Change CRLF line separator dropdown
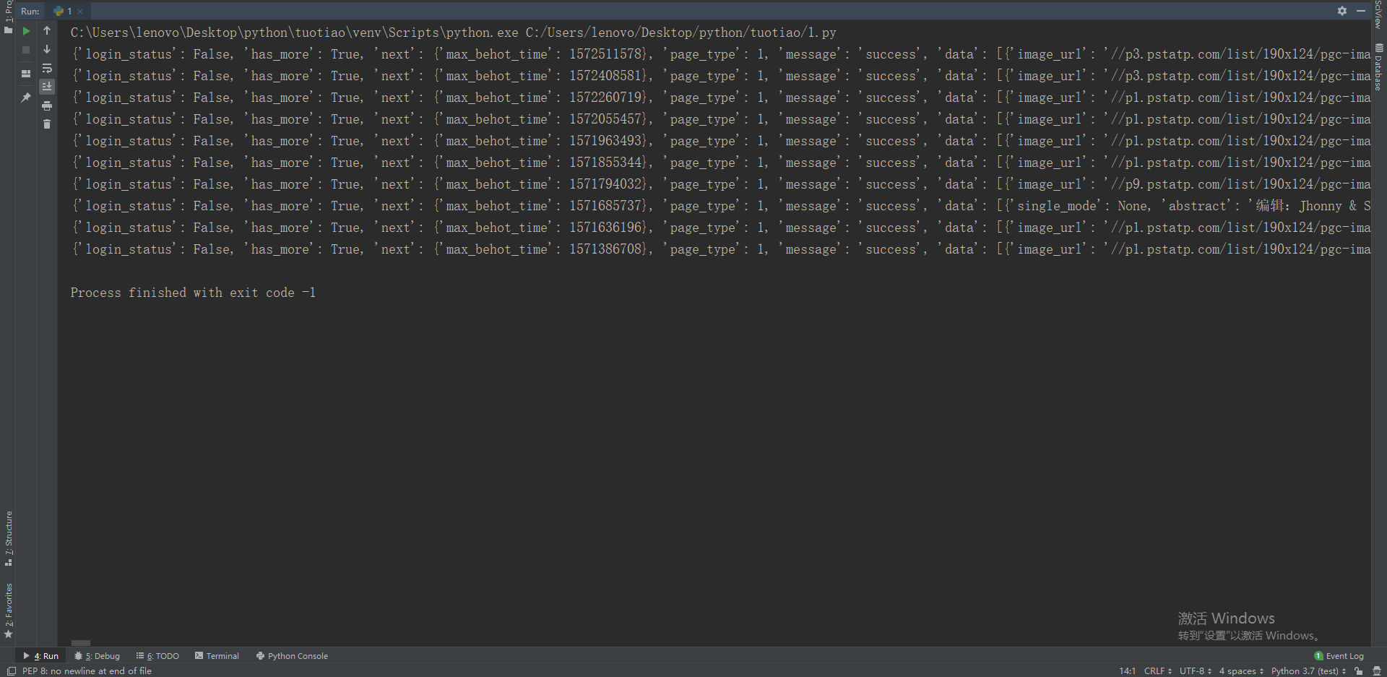1387x677 pixels. pyautogui.click(x=1157, y=671)
